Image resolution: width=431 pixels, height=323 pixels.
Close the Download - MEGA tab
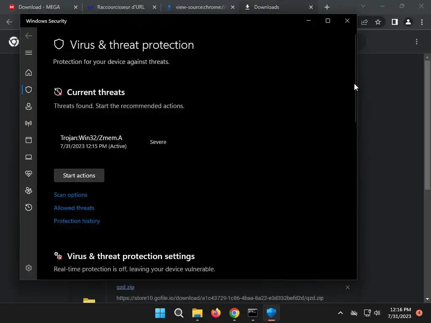coord(76,7)
